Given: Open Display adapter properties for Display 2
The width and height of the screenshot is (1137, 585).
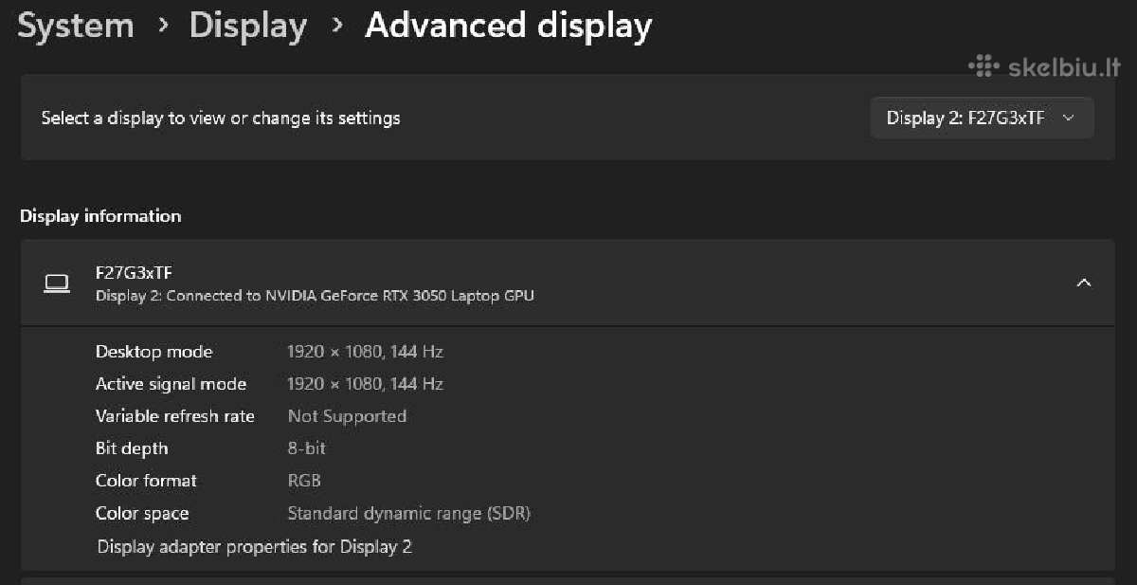Looking at the screenshot, I should pyautogui.click(x=255, y=547).
